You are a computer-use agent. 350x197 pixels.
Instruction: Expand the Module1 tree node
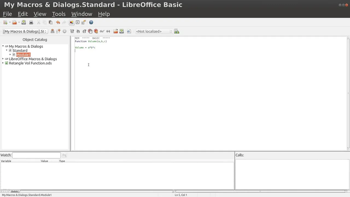pos(10,55)
